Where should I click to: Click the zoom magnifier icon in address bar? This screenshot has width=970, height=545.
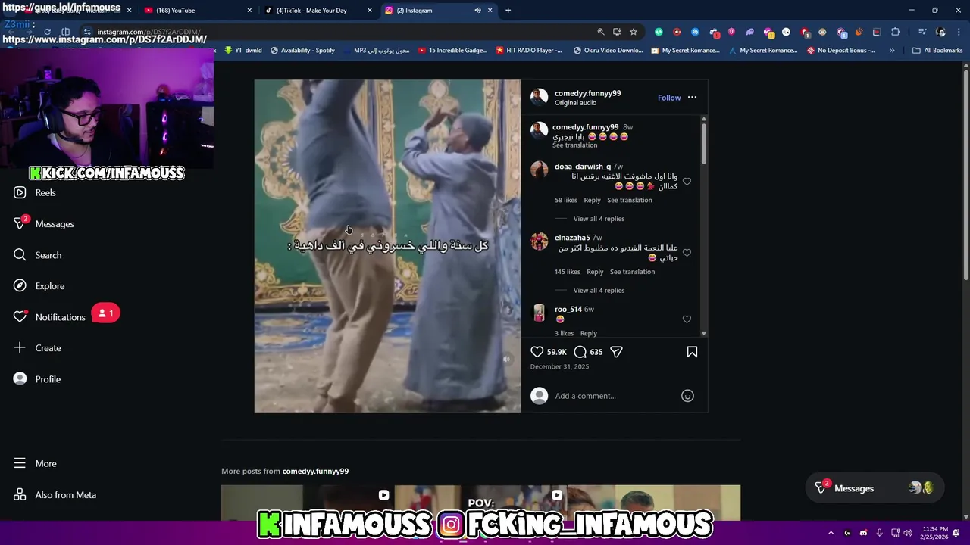tap(601, 32)
